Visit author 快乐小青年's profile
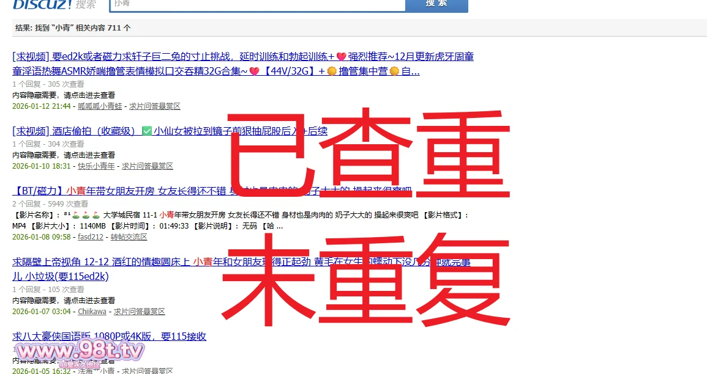Viewport: 707px width, 374px height. pyautogui.click(x=96, y=166)
